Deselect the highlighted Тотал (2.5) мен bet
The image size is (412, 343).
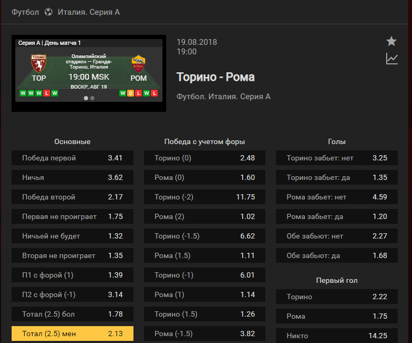72,334
